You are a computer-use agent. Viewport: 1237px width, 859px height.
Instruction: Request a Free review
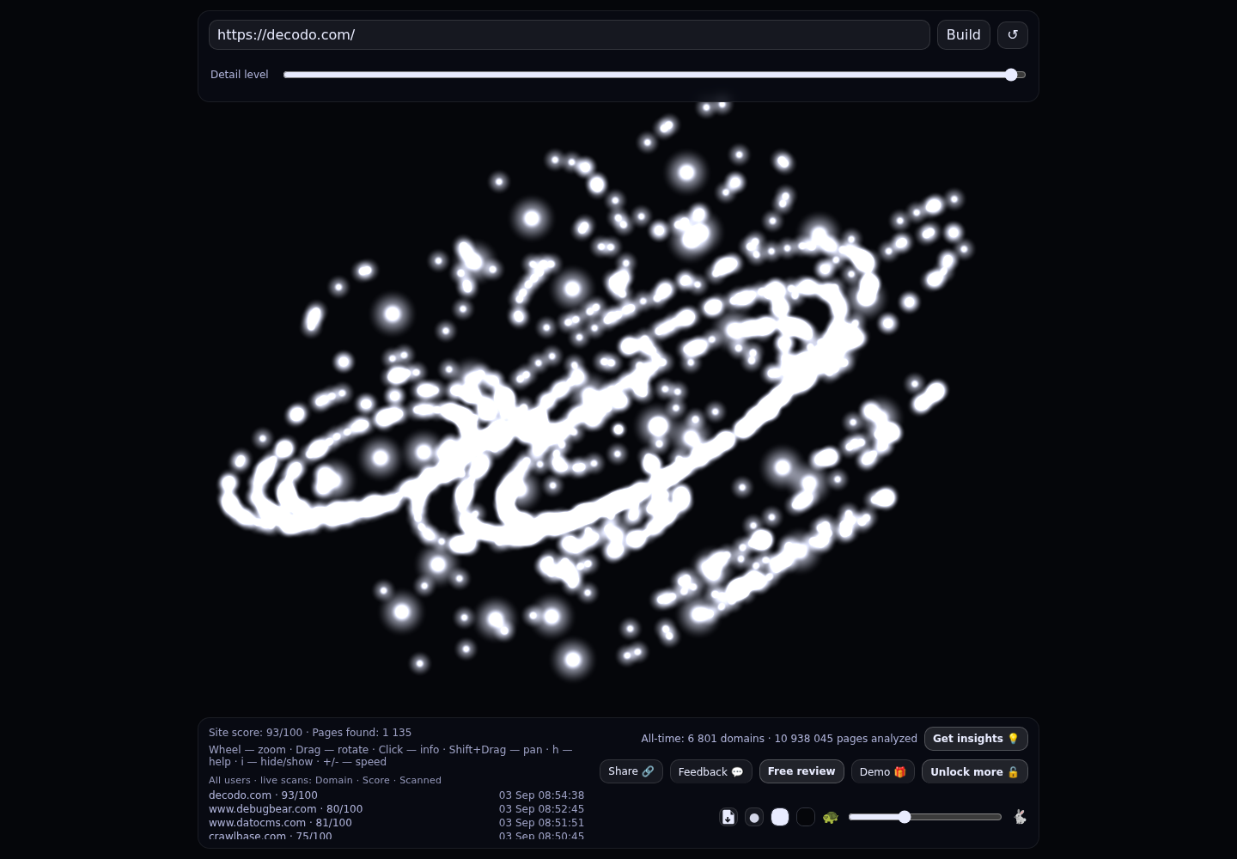pos(801,771)
